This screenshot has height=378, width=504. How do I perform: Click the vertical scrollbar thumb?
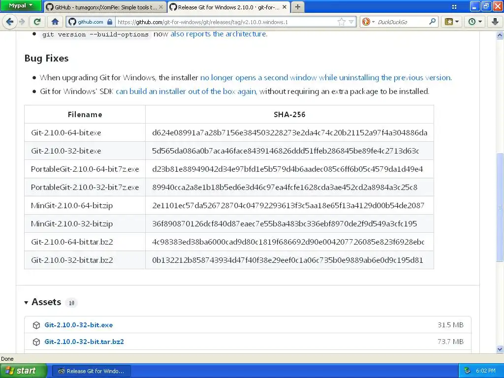500,208
